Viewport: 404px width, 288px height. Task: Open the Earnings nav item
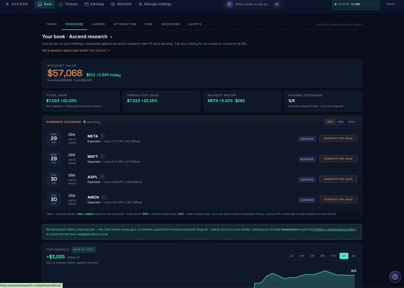point(94,4)
